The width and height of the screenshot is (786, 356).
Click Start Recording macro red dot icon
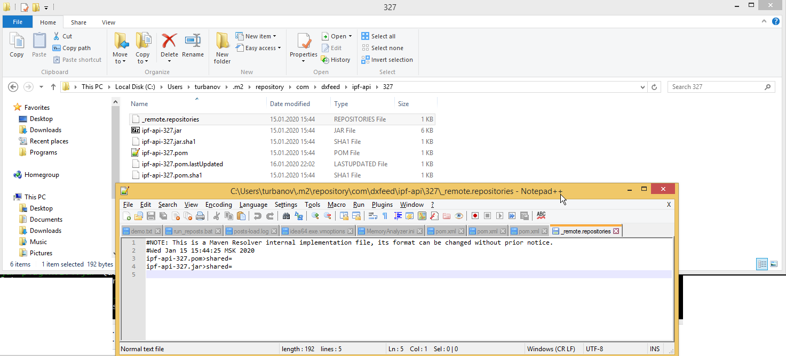(475, 216)
